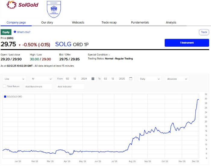Click the blue SOLGOLD ORD legend square
Screen dimensions: 211x166
tap(5, 97)
